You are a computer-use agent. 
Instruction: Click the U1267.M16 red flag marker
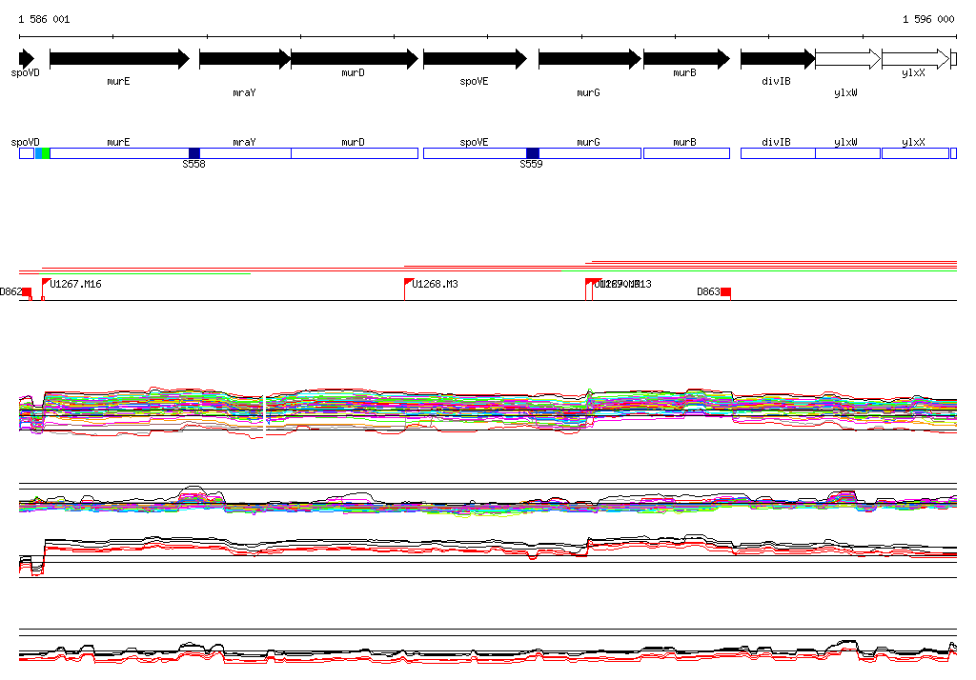click(x=46, y=283)
